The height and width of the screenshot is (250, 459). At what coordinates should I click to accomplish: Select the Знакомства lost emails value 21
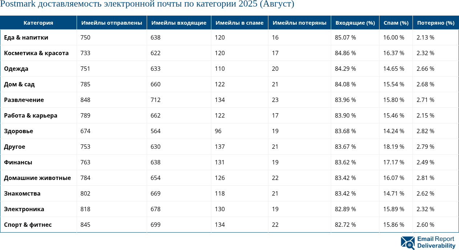tap(275, 193)
